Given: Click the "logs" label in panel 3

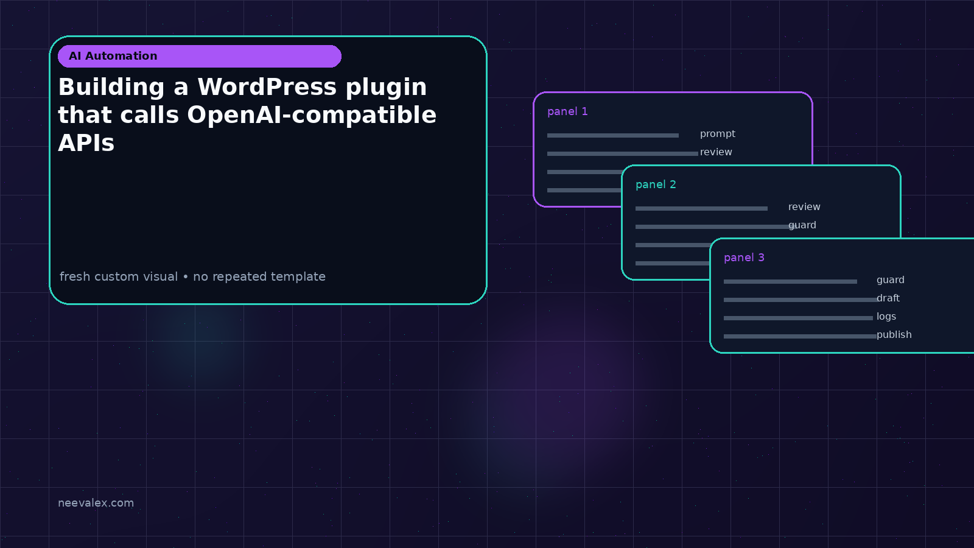Looking at the screenshot, I should [x=886, y=317].
